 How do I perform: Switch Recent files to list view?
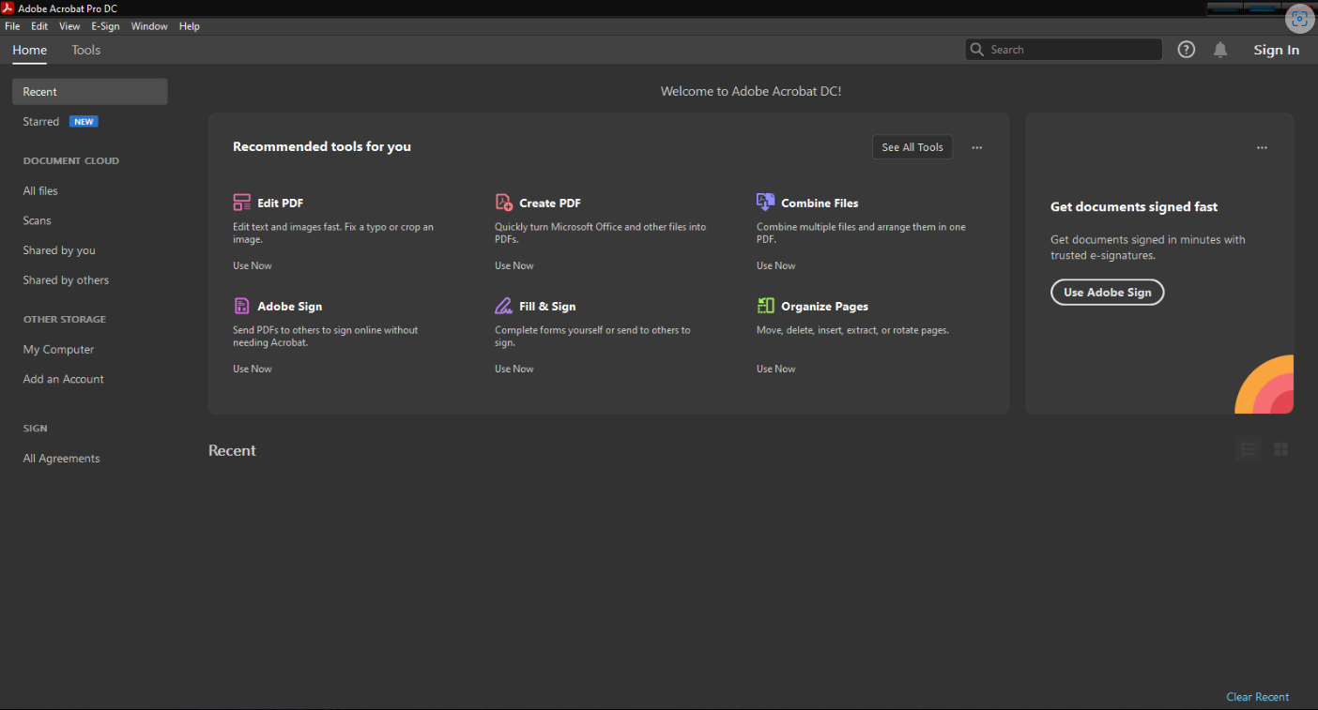coord(1248,449)
